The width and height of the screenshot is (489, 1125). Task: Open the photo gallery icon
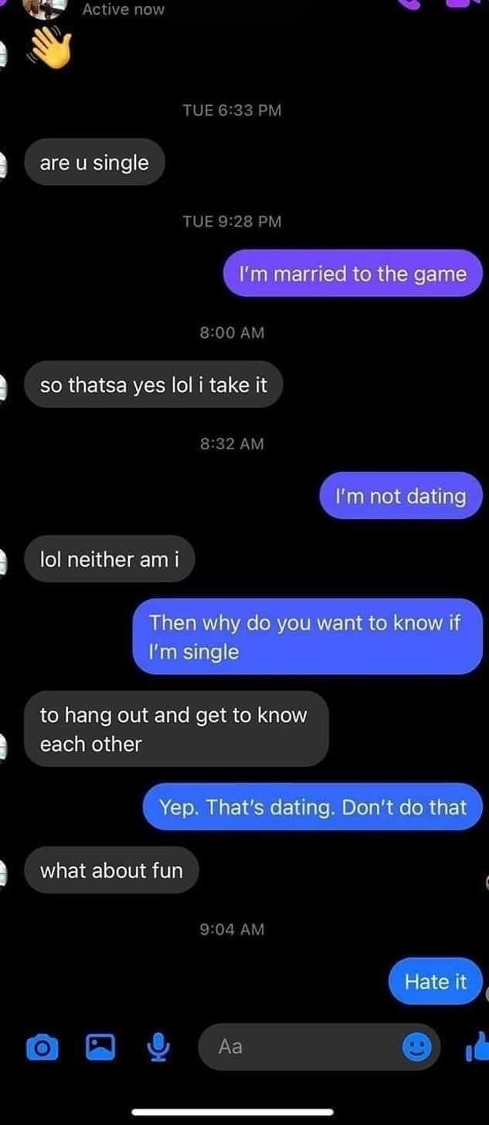pos(100,1048)
